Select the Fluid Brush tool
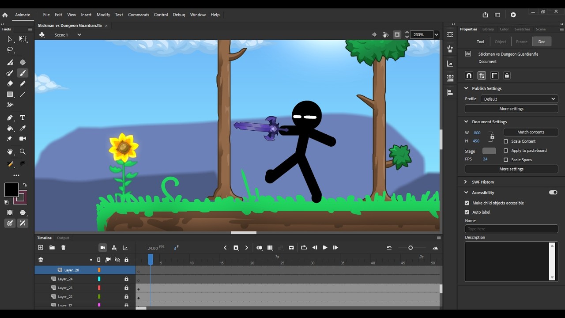 pos(10,62)
